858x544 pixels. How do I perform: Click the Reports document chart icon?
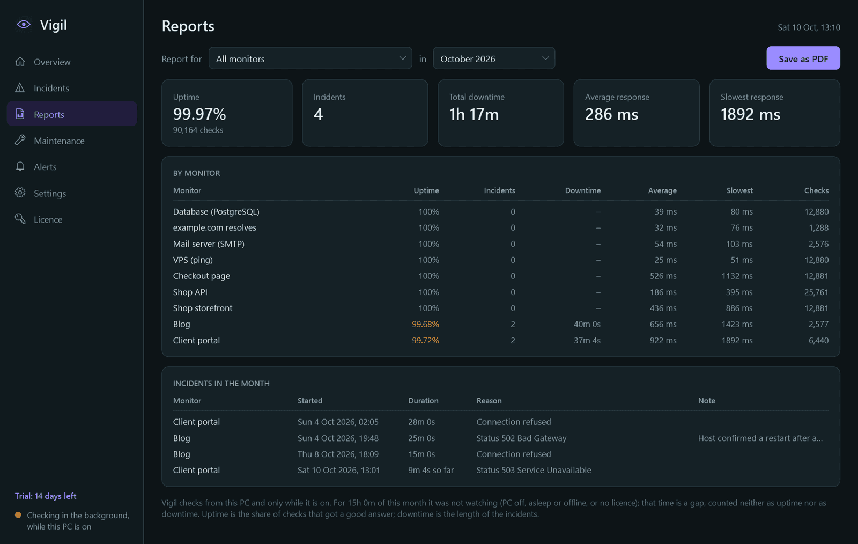20,114
